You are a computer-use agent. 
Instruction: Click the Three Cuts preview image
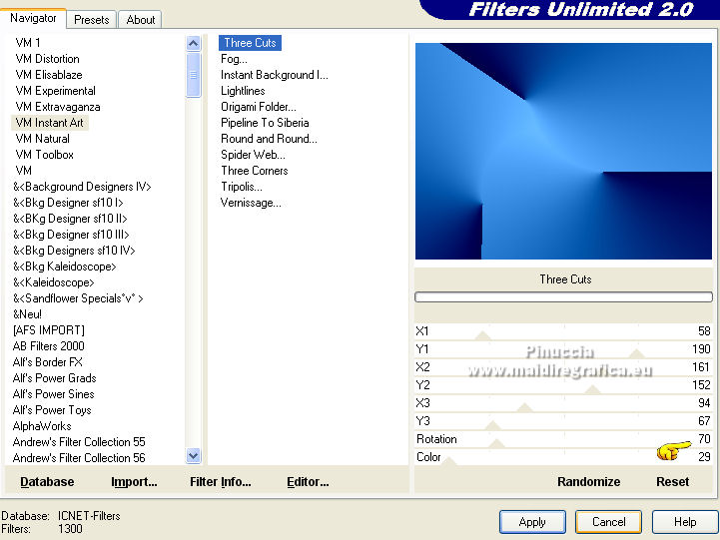coord(563,151)
